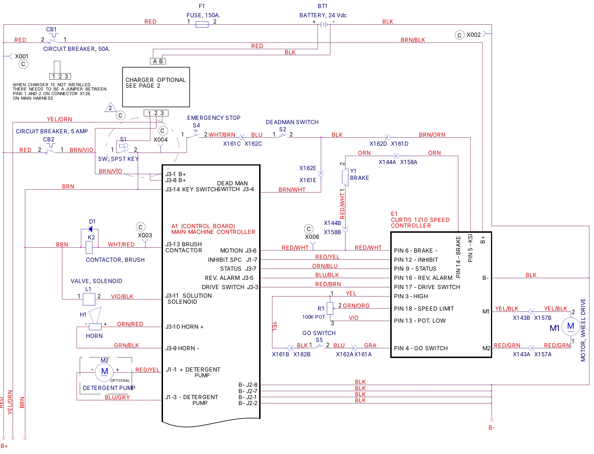
Task: Select the L1 solenoid valve box
Action: click(89, 299)
